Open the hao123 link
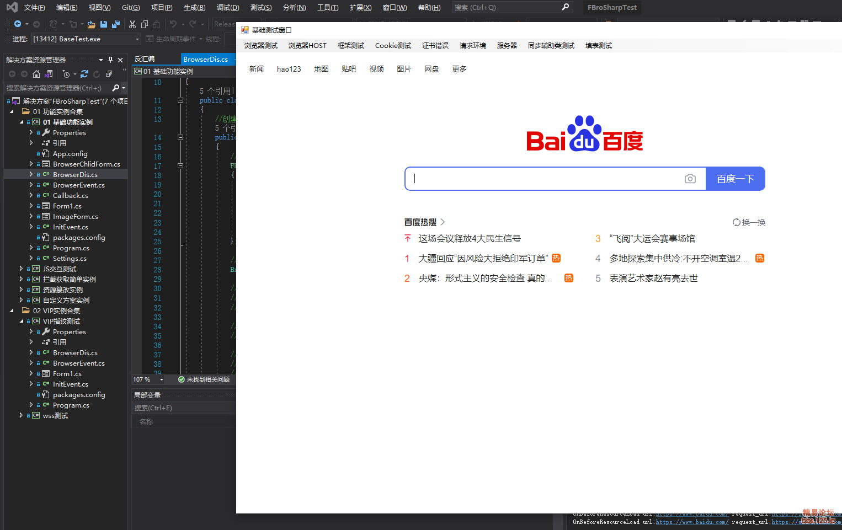The width and height of the screenshot is (842, 530). pyautogui.click(x=289, y=69)
